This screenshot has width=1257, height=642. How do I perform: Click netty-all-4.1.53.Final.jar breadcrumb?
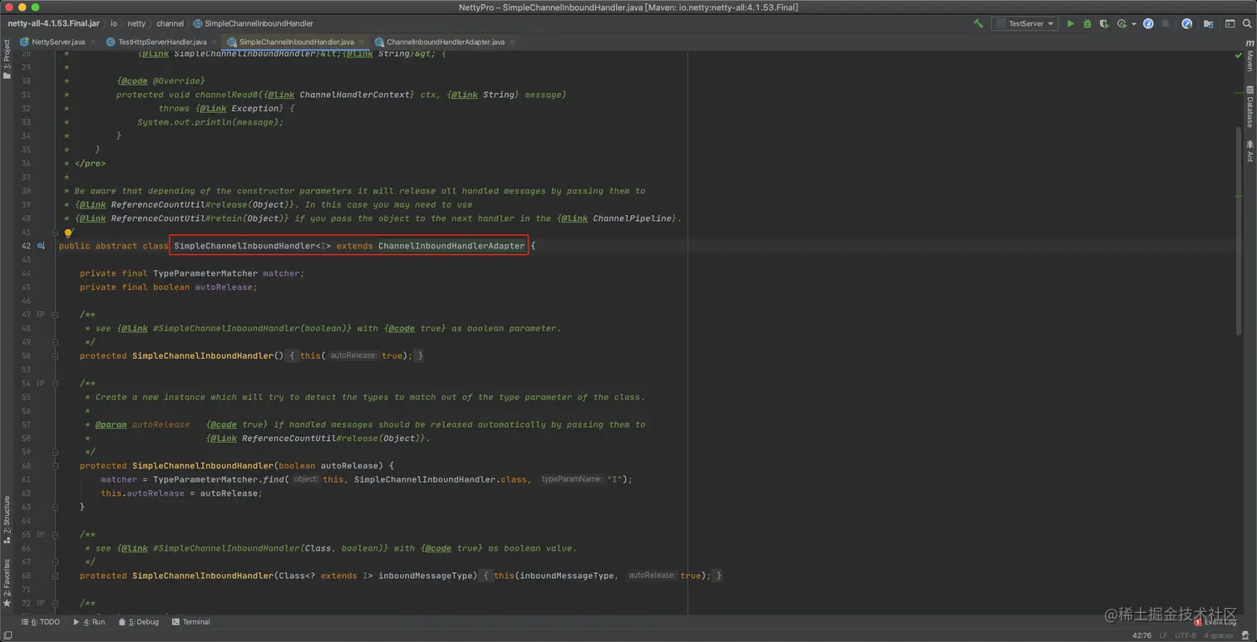53,24
